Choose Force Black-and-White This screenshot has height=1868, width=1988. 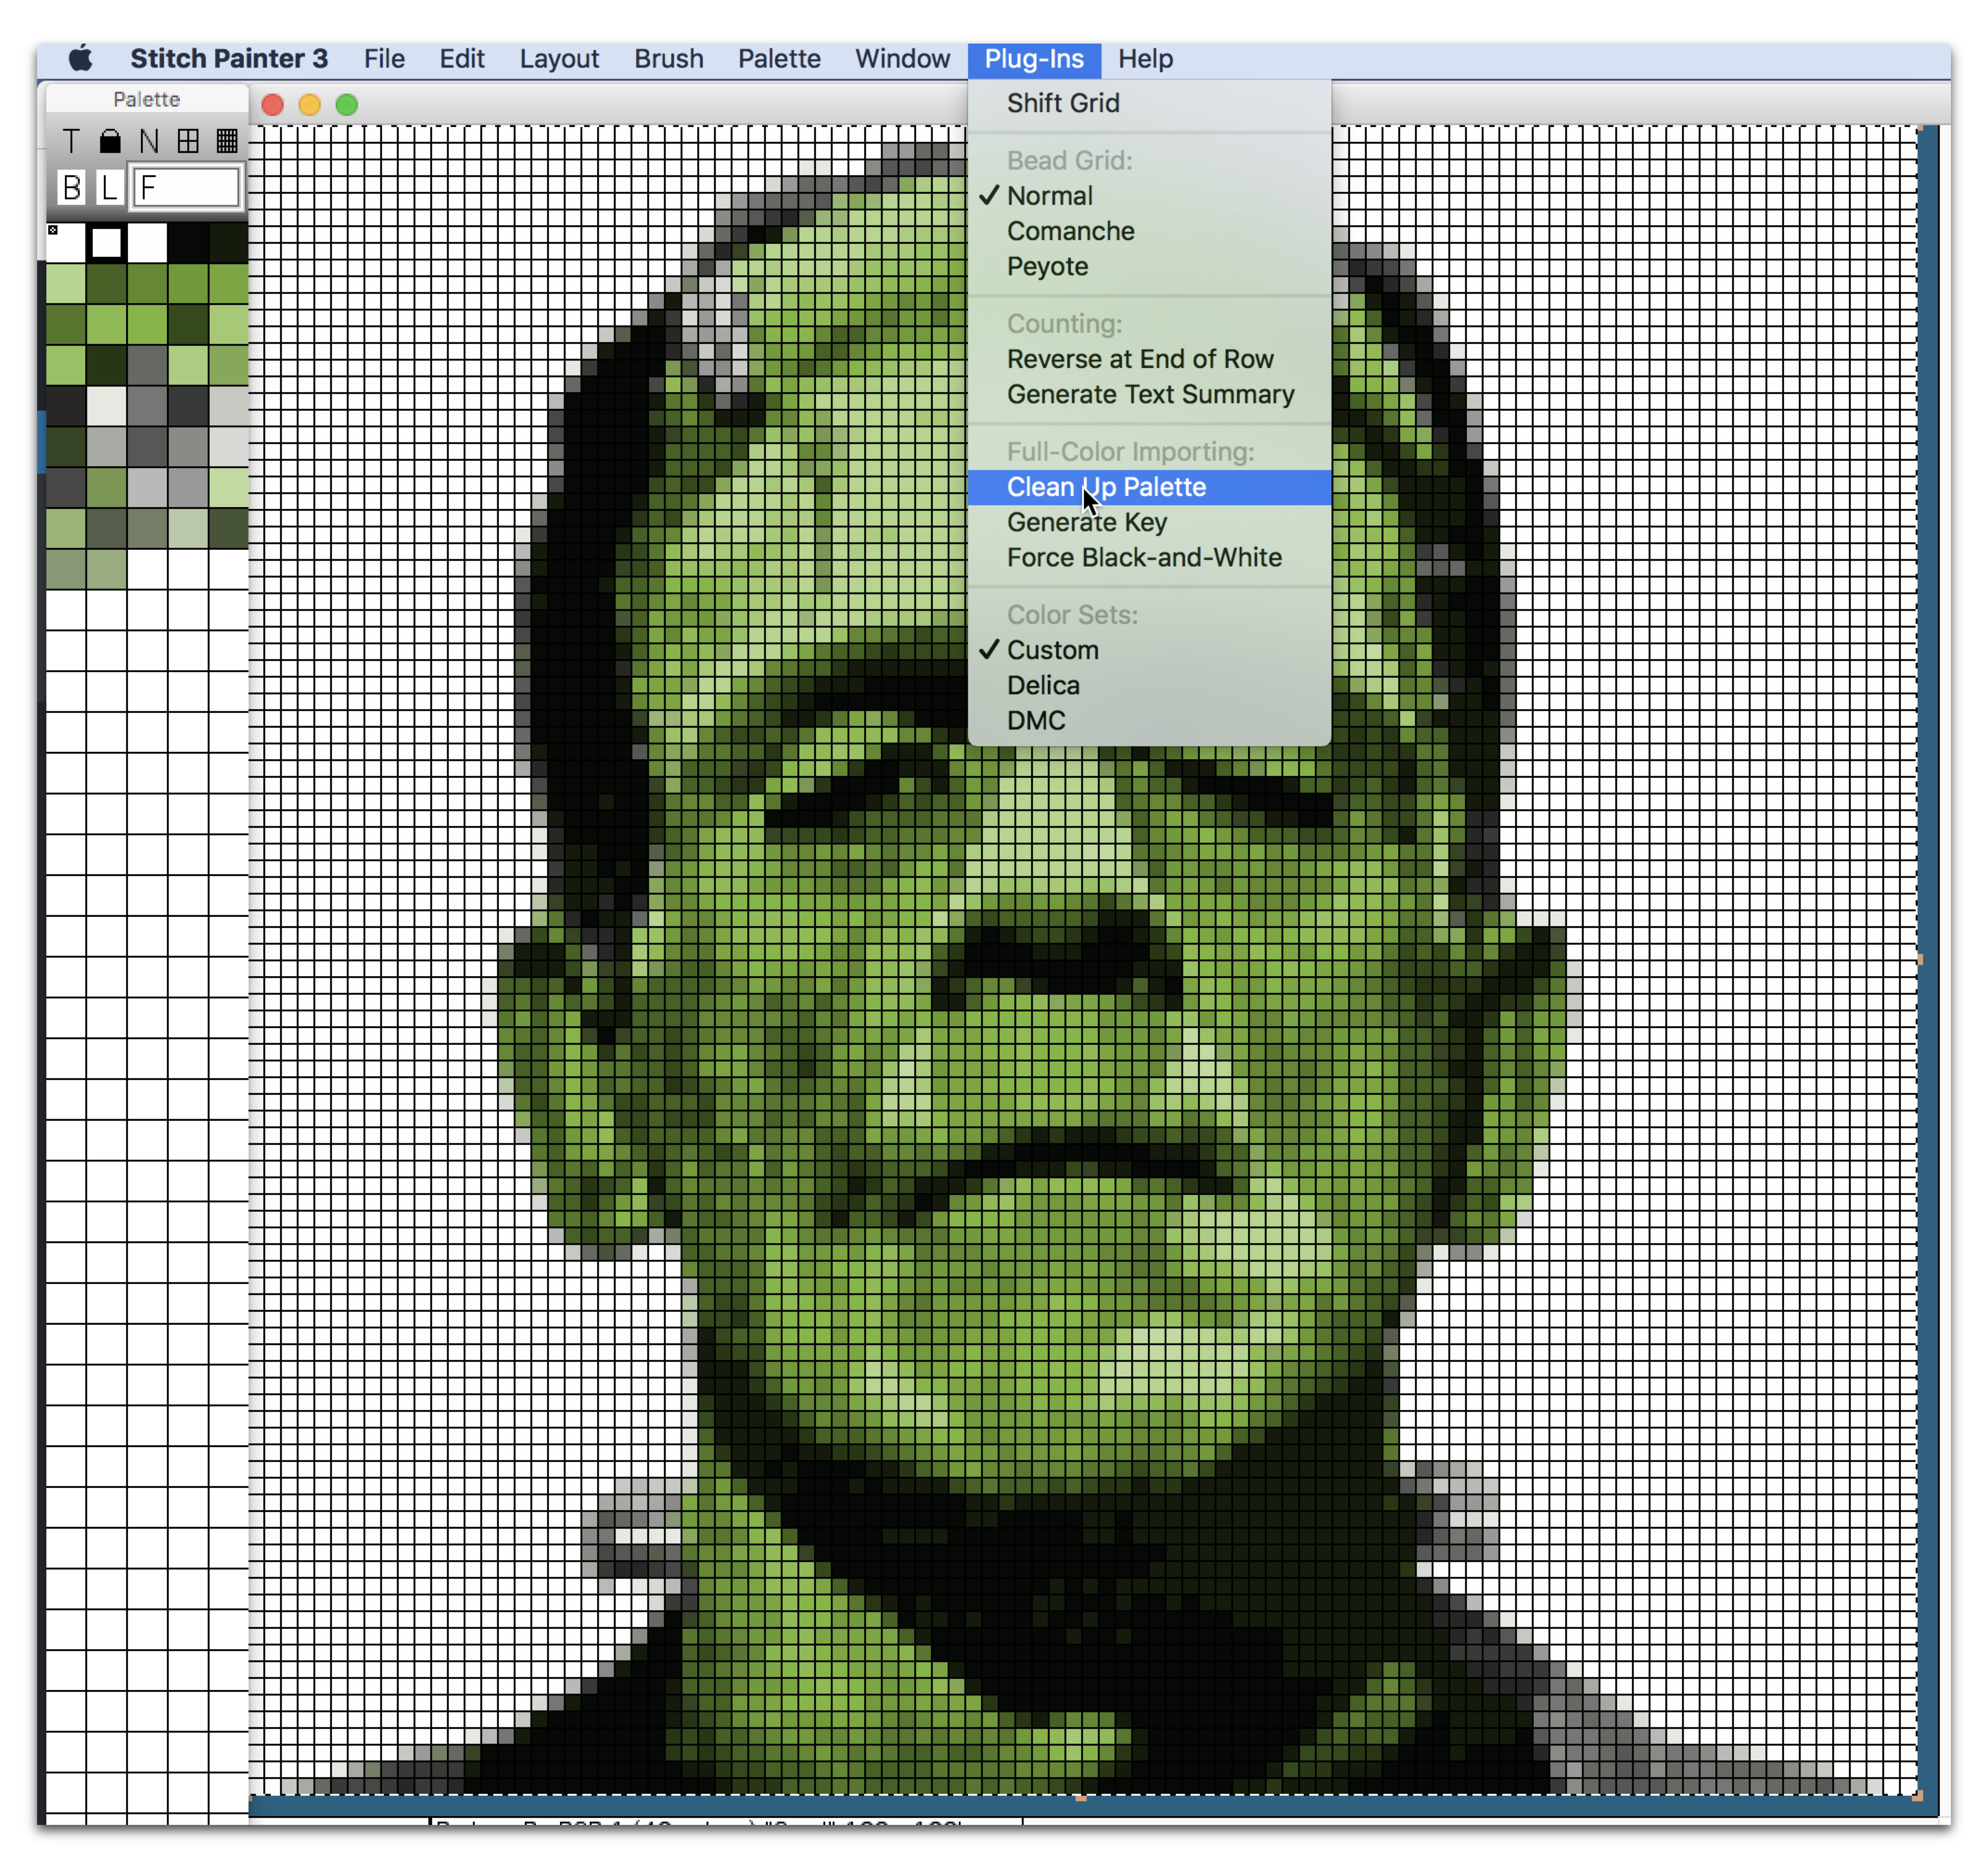point(1150,558)
